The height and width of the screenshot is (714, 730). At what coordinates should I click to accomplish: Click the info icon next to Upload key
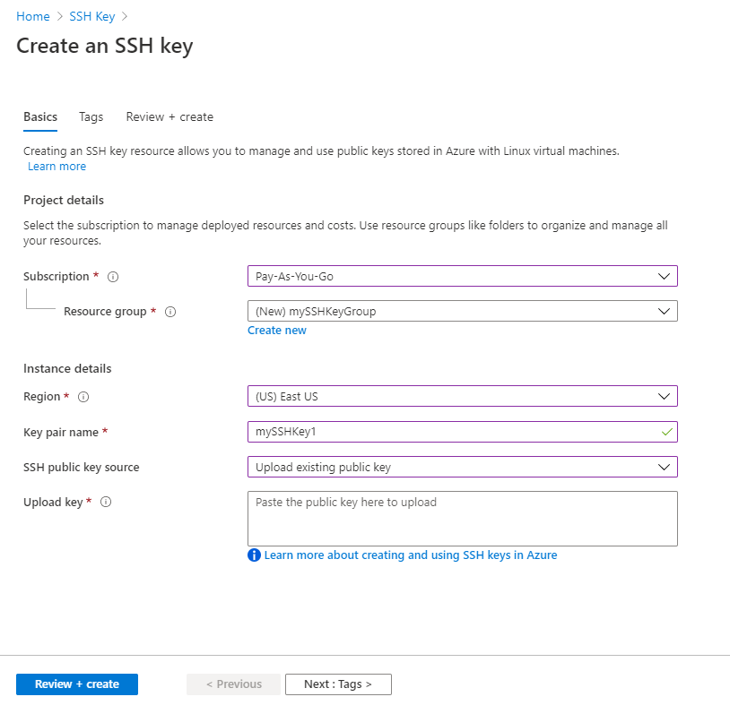click(106, 502)
